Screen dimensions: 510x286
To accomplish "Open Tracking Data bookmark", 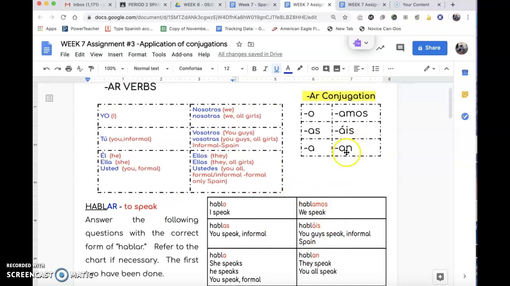I will tap(240, 29).
